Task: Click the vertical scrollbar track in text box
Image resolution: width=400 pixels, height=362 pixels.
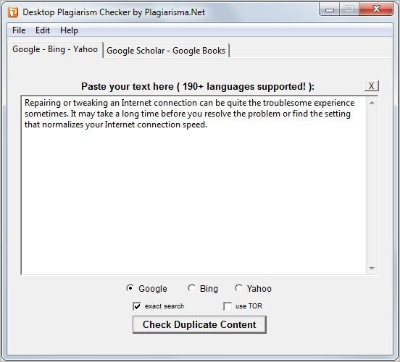Action: [372, 185]
